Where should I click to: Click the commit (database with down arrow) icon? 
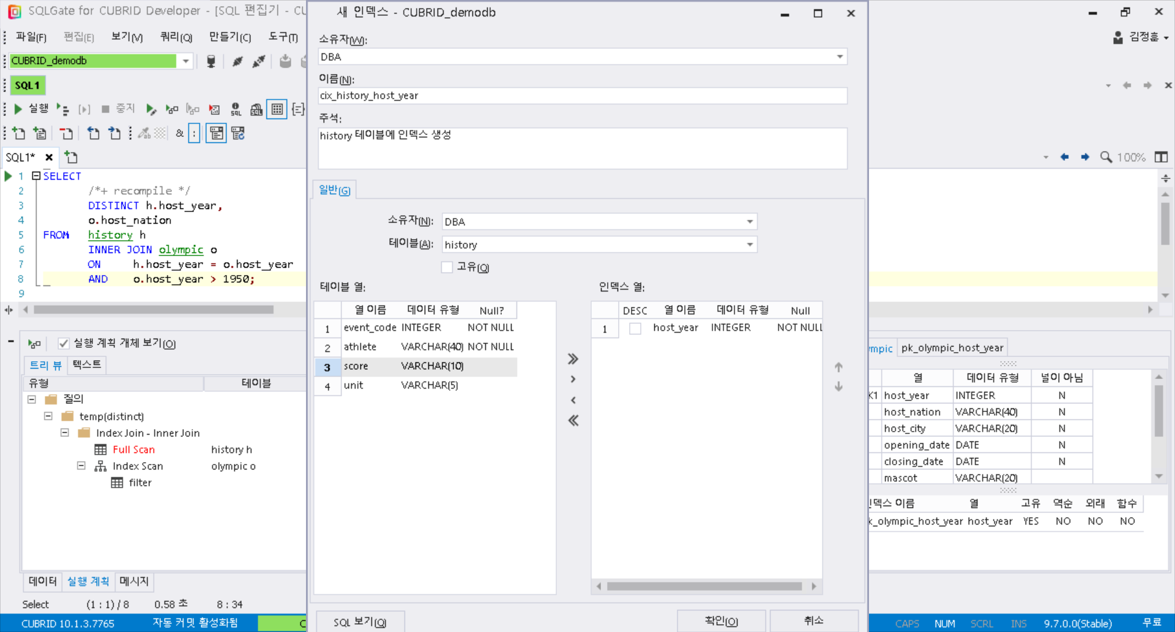[285, 61]
